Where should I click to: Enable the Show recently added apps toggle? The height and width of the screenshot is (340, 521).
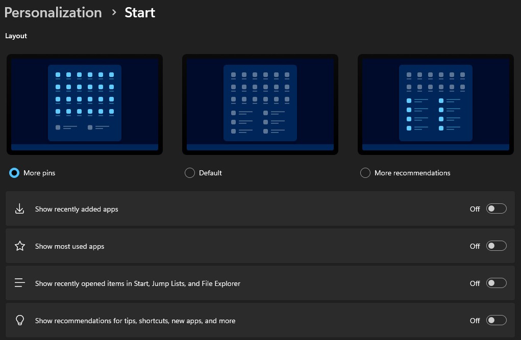coord(496,208)
